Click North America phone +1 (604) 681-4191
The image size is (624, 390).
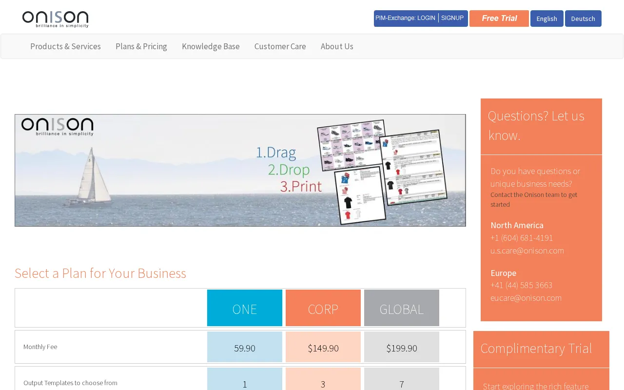pyautogui.click(x=522, y=238)
